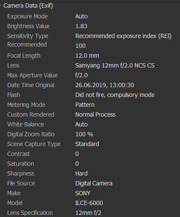Viewport: 180px width, 217px height.
Task: Select the Custom Rendered label
Action: click(31, 114)
